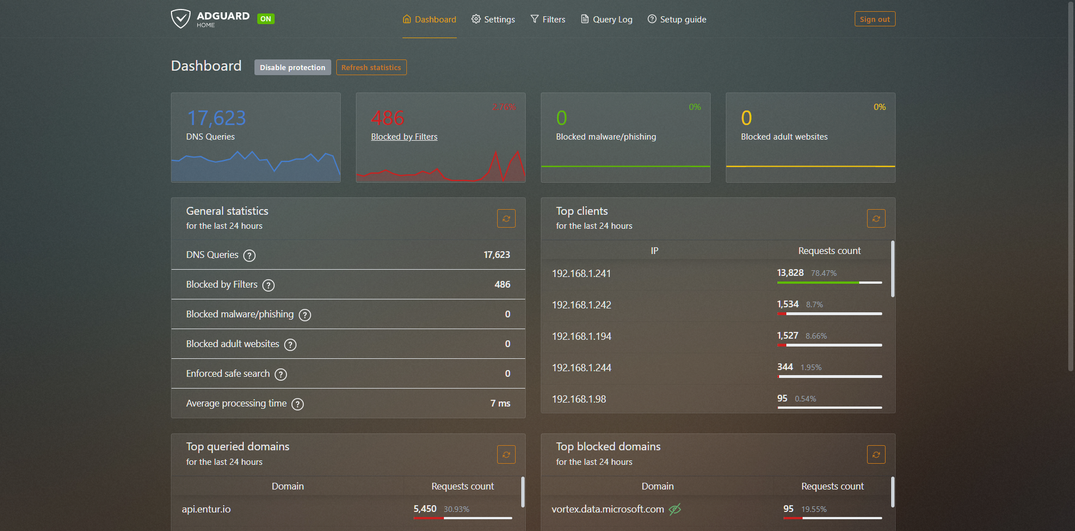Click help icon beside Average processing time

tap(298, 404)
